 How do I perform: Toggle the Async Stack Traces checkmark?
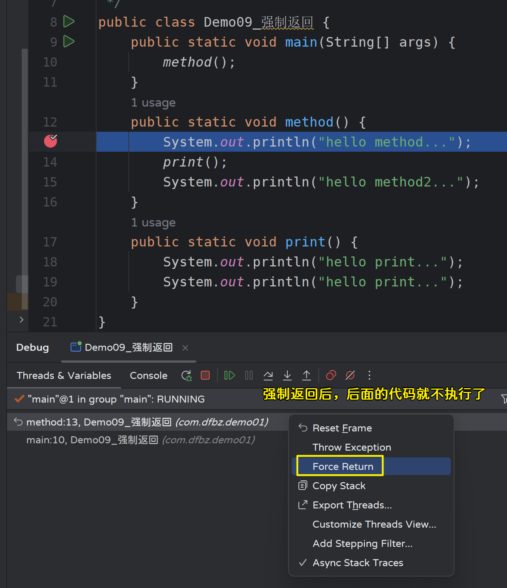pyautogui.click(x=371, y=563)
